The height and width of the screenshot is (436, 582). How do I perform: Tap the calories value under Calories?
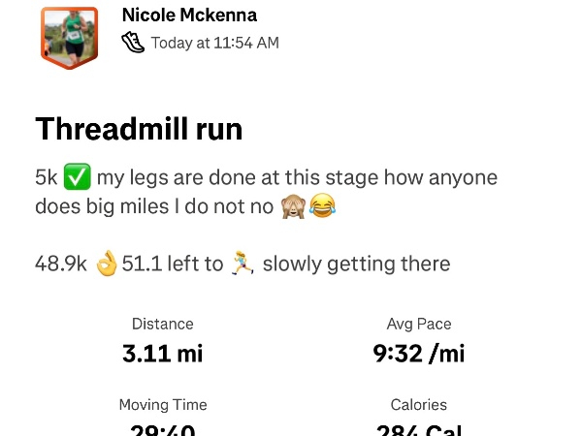point(419,429)
